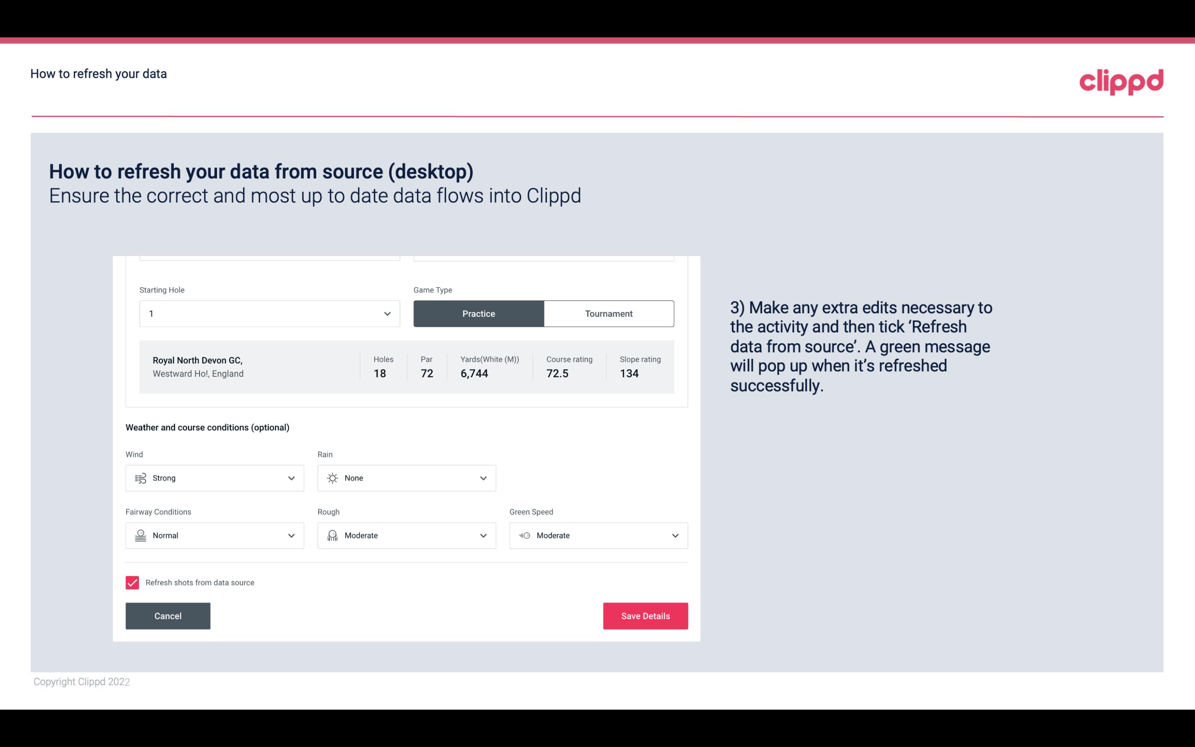The image size is (1195, 747).
Task: Click the Cancel button
Action: tap(168, 616)
